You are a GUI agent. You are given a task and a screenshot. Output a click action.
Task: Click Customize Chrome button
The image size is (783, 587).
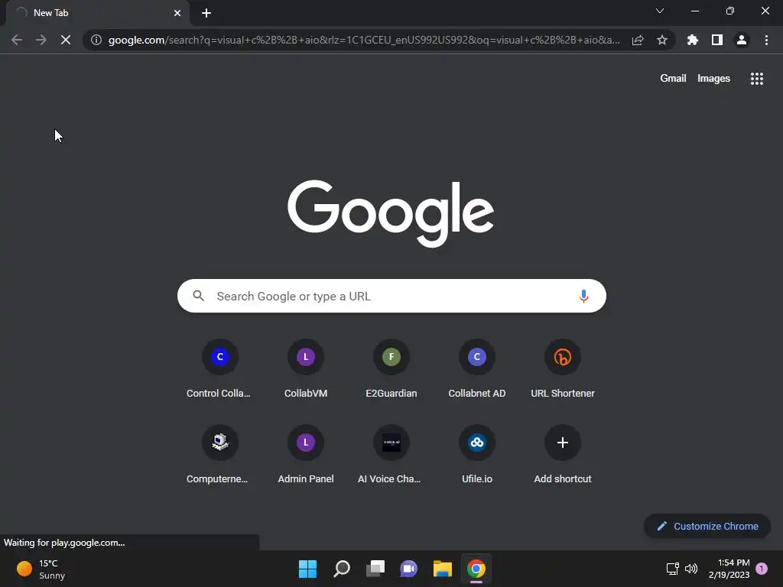707,526
